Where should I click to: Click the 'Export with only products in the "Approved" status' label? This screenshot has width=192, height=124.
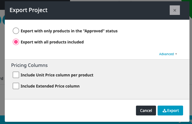[x=69, y=31]
